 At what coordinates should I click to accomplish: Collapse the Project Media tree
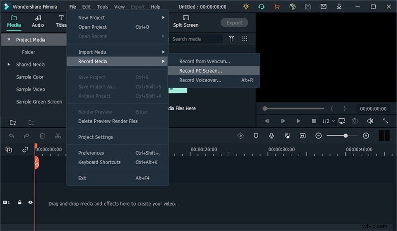pos(9,40)
